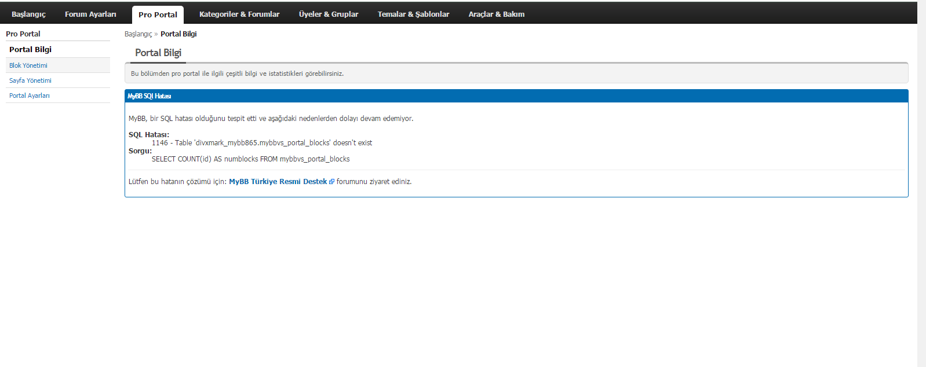Click the 'SQL Hatası:' label
Screen dimensions: 926x367
149,134
